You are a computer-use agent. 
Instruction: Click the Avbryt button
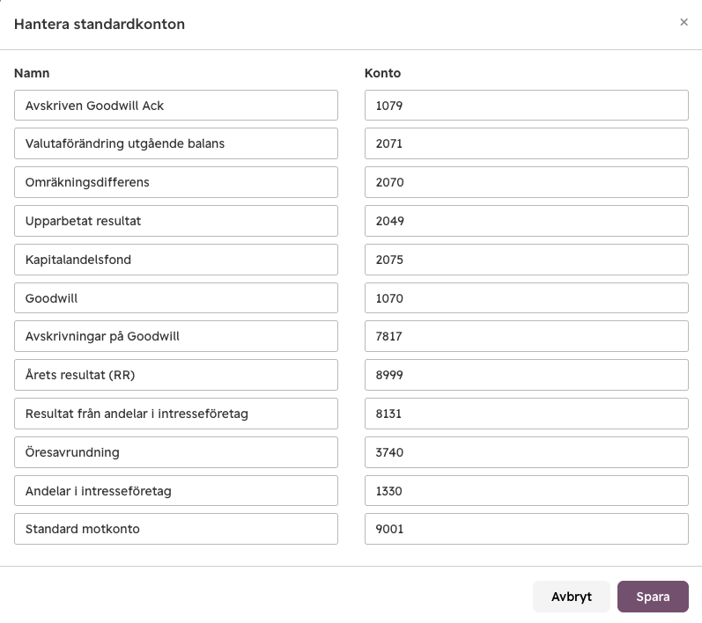[x=572, y=597]
